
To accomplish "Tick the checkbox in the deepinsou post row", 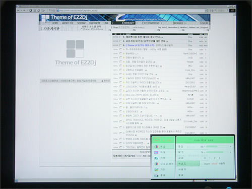I will 120,91.
